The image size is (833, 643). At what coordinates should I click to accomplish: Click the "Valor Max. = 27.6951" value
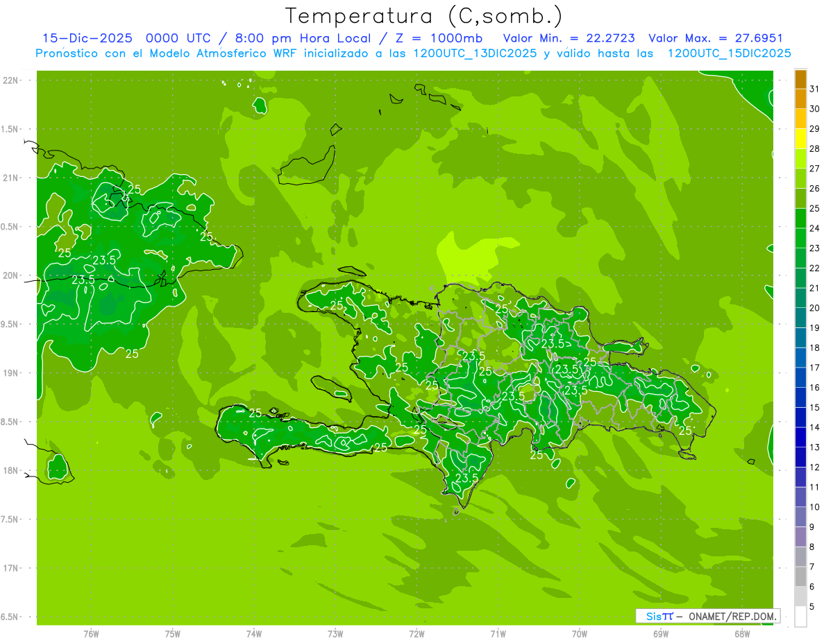716,38
